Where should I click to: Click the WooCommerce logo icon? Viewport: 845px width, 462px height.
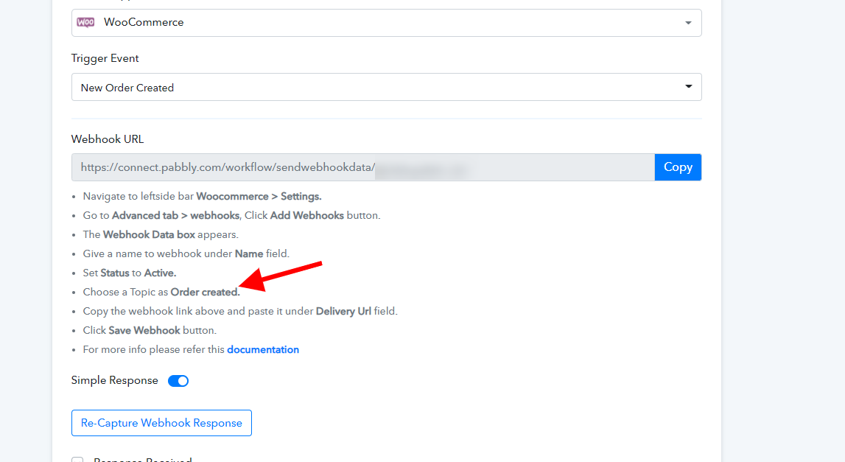click(x=85, y=22)
